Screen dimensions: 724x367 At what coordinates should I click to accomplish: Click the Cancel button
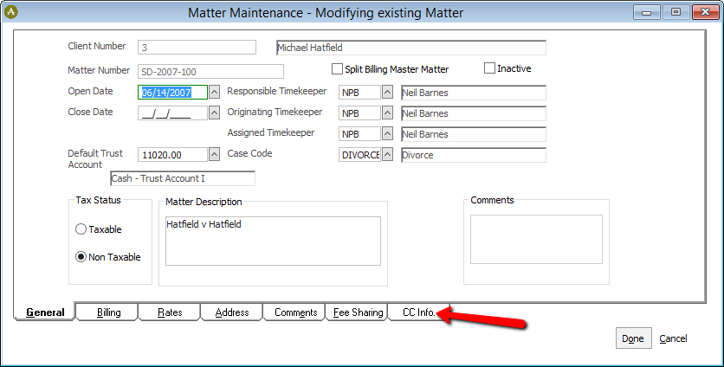pos(673,338)
